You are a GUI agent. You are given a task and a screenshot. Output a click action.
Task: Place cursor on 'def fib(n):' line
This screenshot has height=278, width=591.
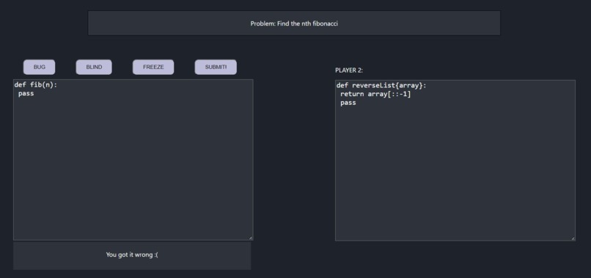35,85
